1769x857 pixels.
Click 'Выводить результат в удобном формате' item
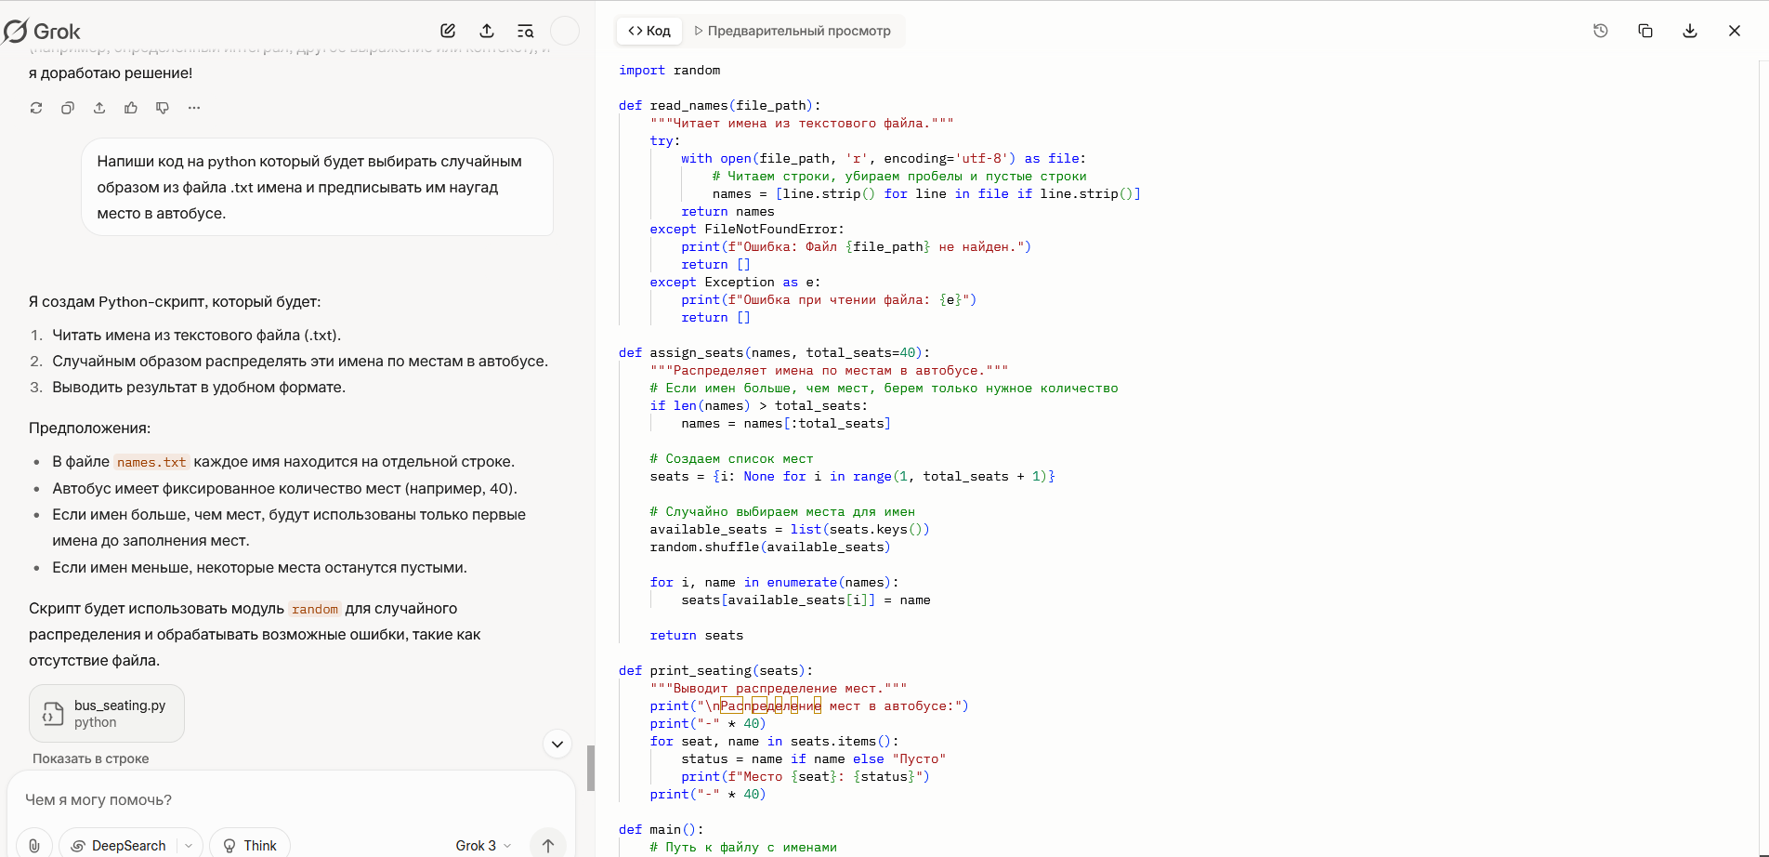(199, 388)
